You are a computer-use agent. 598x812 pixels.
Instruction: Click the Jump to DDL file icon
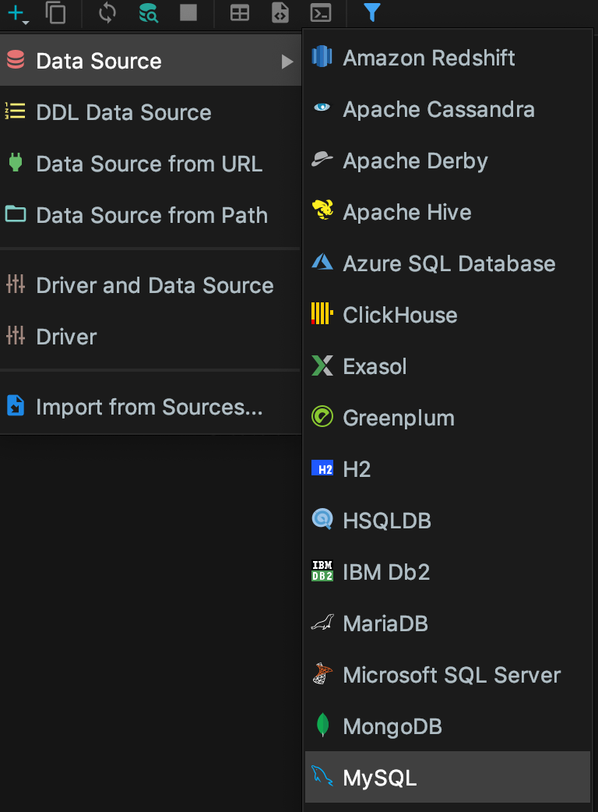[x=280, y=13]
